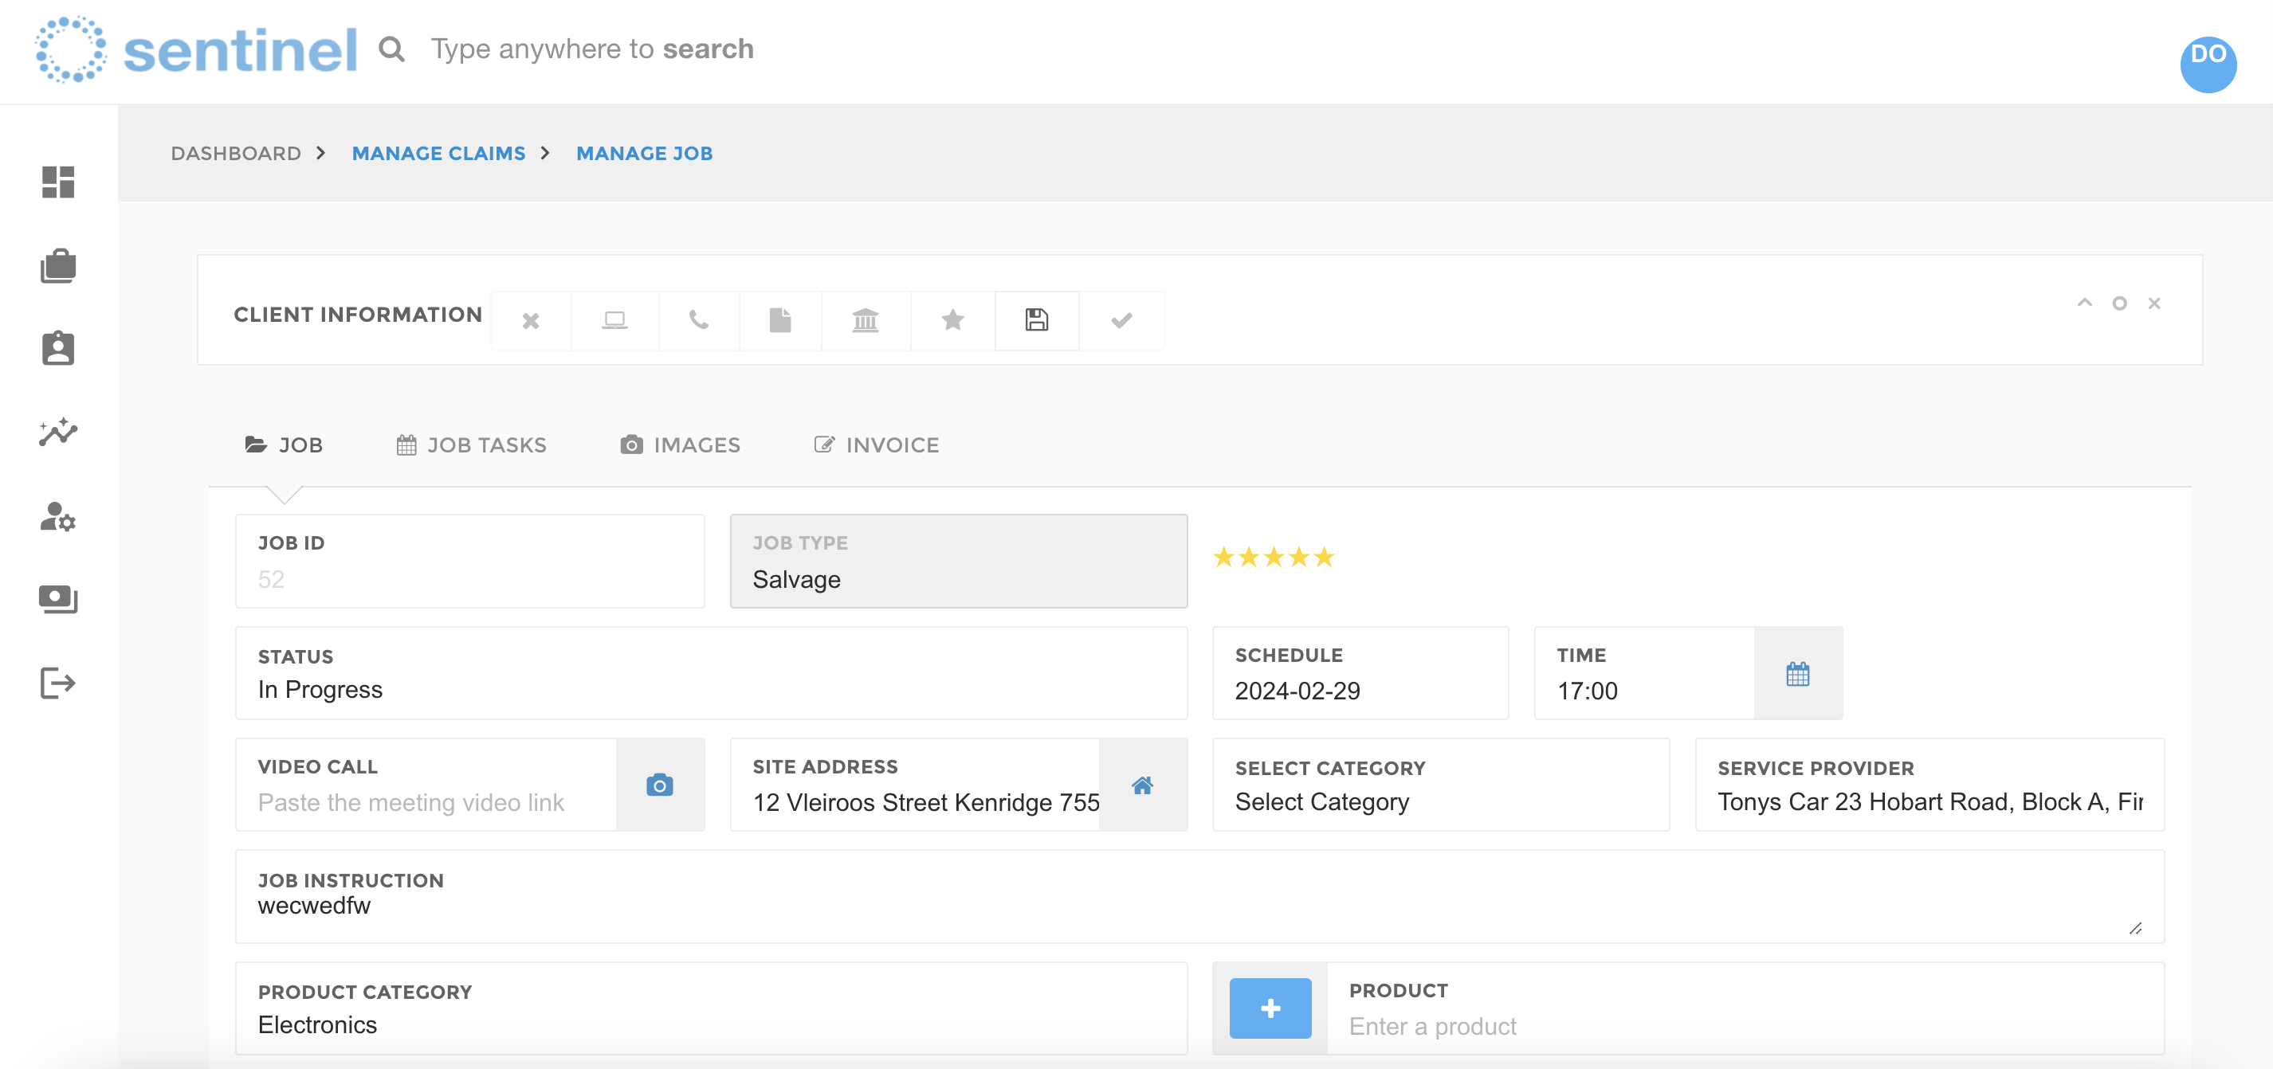This screenshot has width=2273, height=1069.
Task: Open the time calendar picker icon
Action: (x=1796, y=674)
